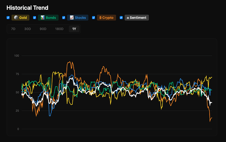This screenshot has height=142, width=226.
Task: Choose the 90D range option
Action: pyautogui.click(x=43, y=29)
